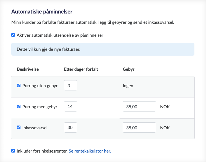
Task: Disable the 'Purring med gebyr' checkbox
Action: click(x=19, y=107)
